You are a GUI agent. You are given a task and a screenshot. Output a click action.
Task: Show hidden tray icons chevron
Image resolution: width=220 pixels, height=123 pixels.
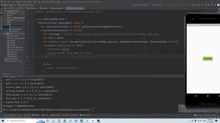(x=190, y=121)
